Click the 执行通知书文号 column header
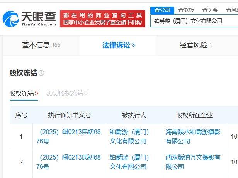This screenshot has height=178, width=238. 69,115
